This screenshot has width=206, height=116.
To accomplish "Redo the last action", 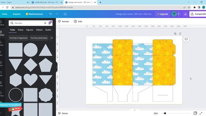I will coord(57,14).
